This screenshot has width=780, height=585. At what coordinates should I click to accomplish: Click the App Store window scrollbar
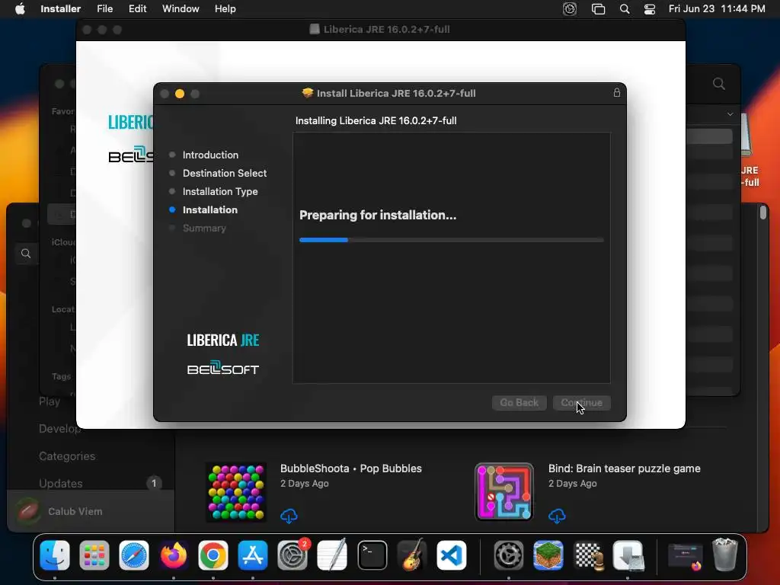(763, 213)
